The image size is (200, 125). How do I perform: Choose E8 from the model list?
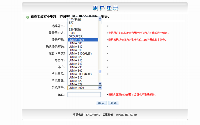click(83, 26)
